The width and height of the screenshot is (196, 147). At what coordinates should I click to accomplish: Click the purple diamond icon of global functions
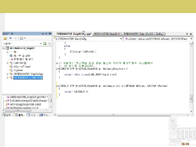(x=12, y=59)
